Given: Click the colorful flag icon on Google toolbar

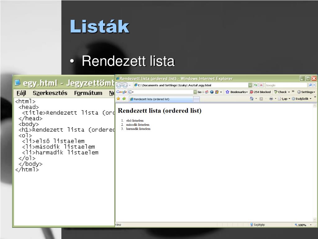Looking at the screenshot, I should pyautogui.click(x=217, y=92).
